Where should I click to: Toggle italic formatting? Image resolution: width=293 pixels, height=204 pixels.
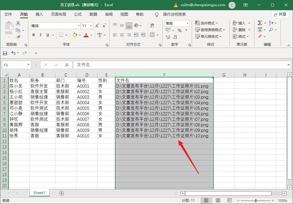click(x=41, y=35)
